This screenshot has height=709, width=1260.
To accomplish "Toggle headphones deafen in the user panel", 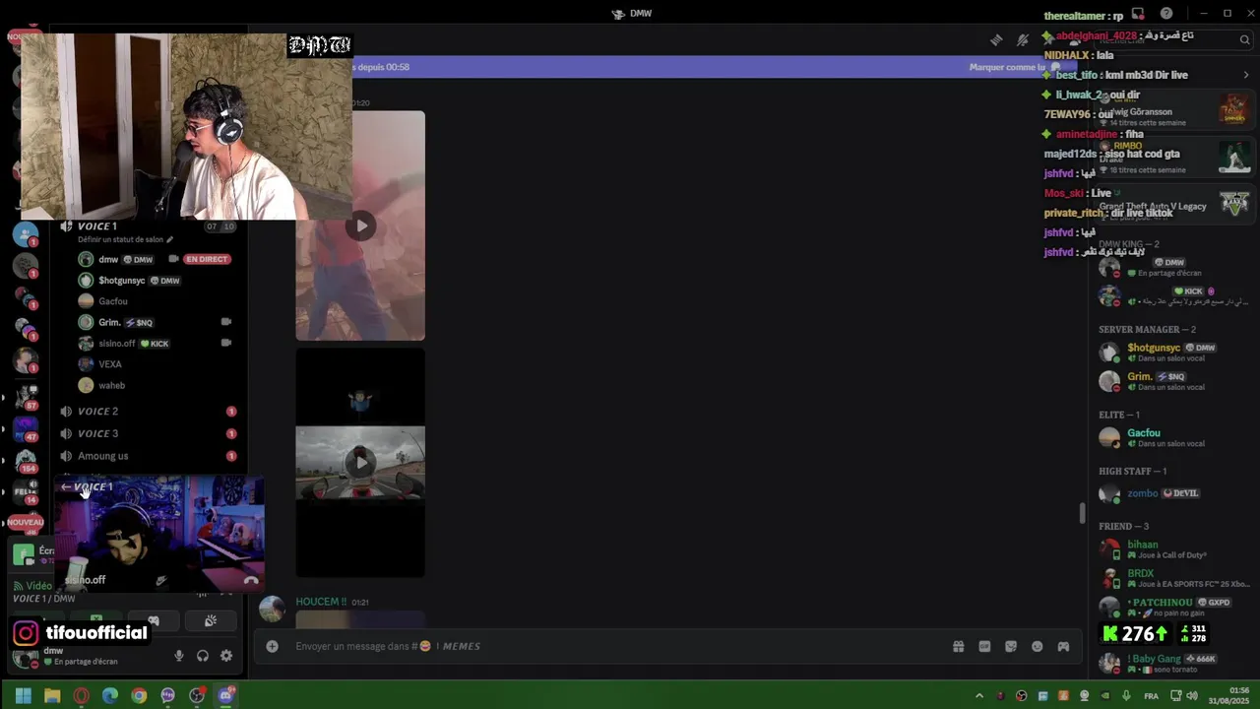I will pyautogui.click(x=203, y=656).
